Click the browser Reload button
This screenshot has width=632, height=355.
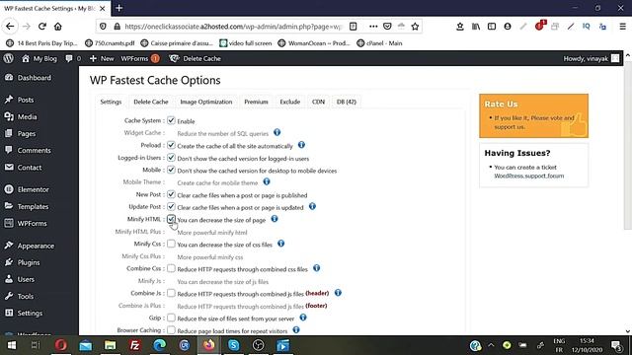(41, 27)
